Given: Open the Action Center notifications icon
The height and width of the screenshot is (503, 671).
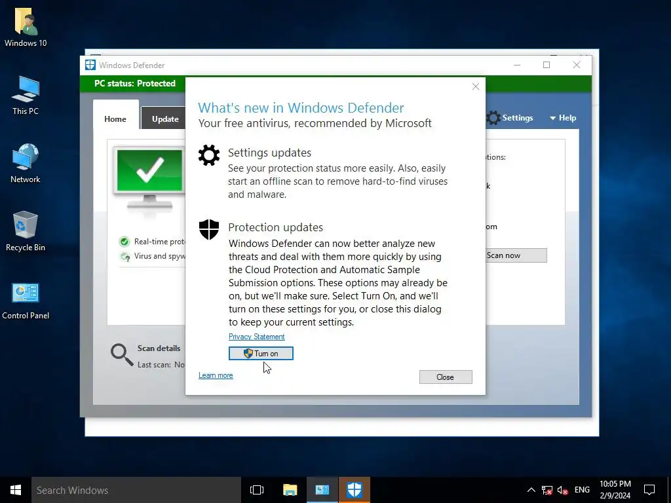Looking at the screenshot, I should pyautogui.click(x=649, y=490).
